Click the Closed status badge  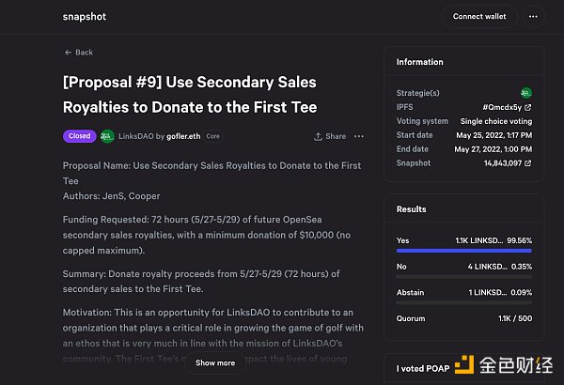tap(79, 136)
